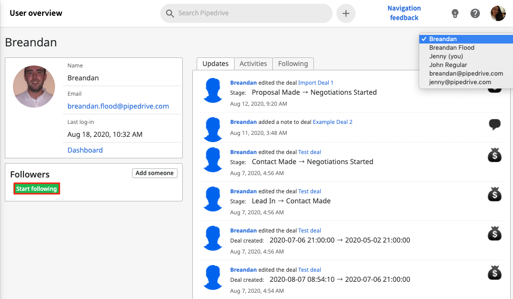Click Breandan name link in the note update
513x299 pixels.
244,122
